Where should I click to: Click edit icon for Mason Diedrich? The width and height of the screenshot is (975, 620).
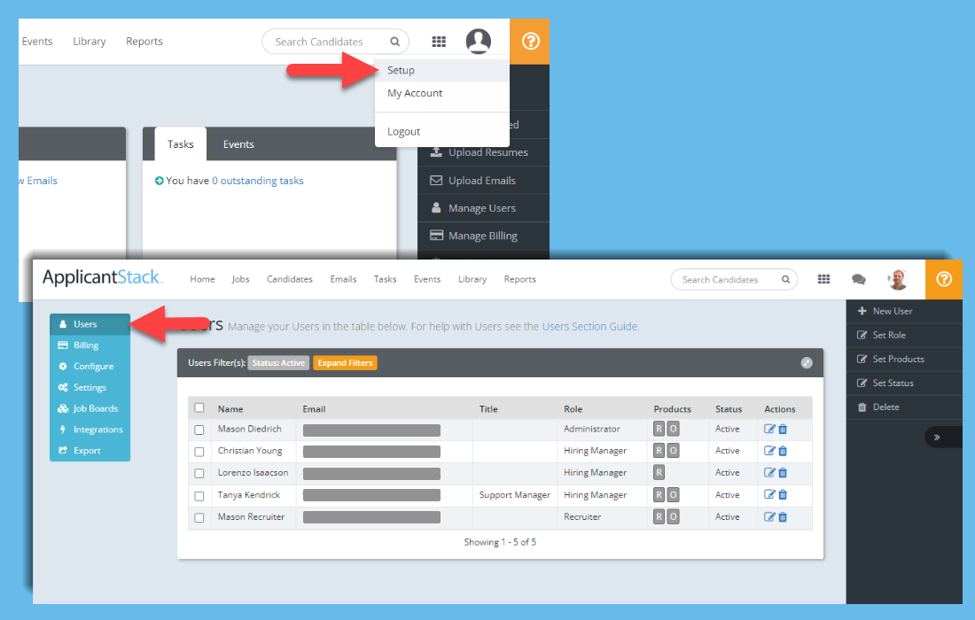tap(769, 429)
